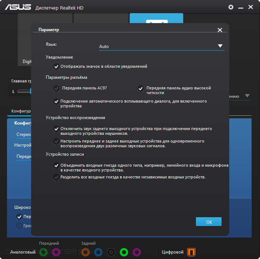Click the orange digital output connector icon
This screenshot has height=259, width=260.
191,252
